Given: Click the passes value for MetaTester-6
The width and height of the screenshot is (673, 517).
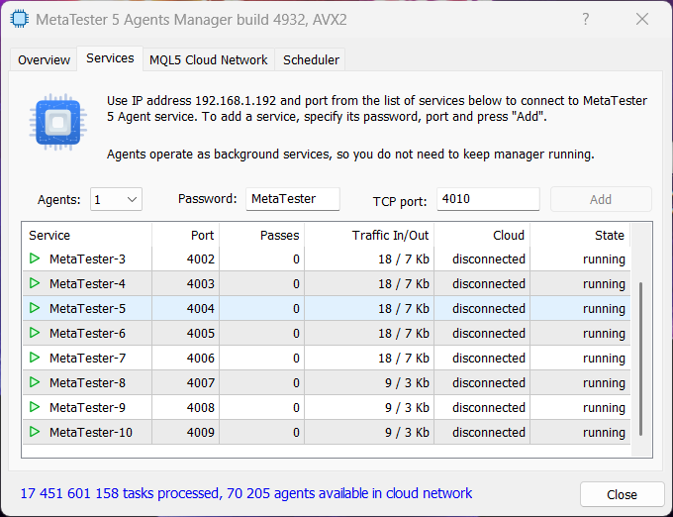Looking at the screenshot, I should click(296, 333).
